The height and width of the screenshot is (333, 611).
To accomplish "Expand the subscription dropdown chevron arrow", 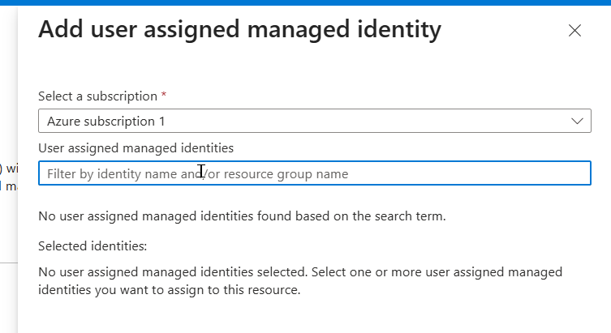I will tap(577, 122).
